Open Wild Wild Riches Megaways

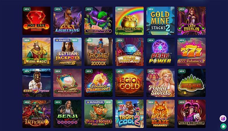pyautogui.click(x=129, y=21)
